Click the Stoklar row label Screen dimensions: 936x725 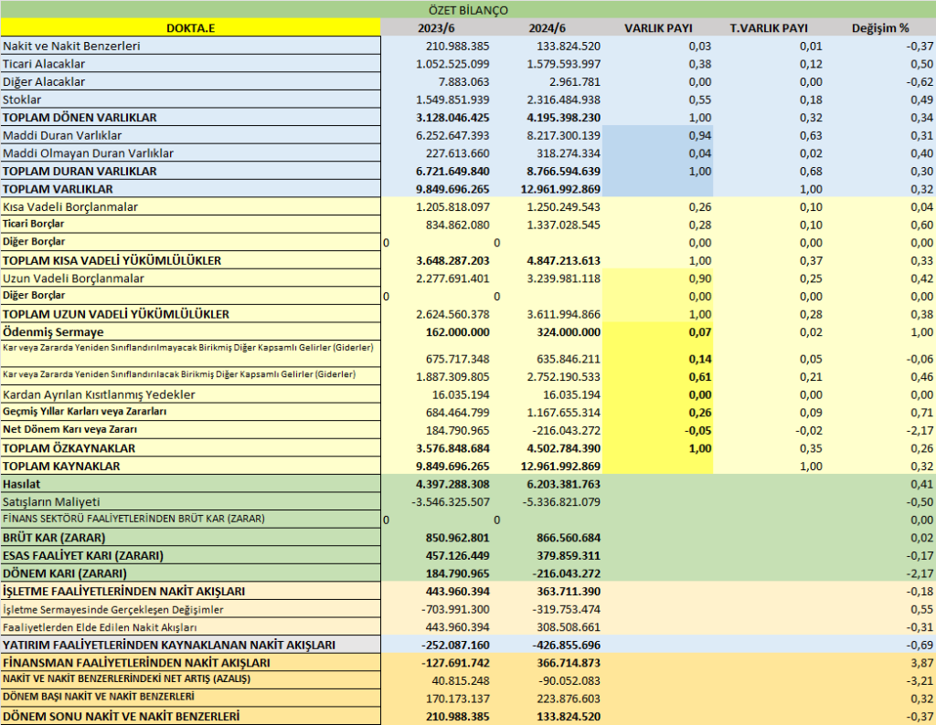pyautogui.click(x=190, y=100)
